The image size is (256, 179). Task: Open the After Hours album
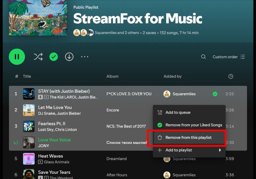point(117,175)
